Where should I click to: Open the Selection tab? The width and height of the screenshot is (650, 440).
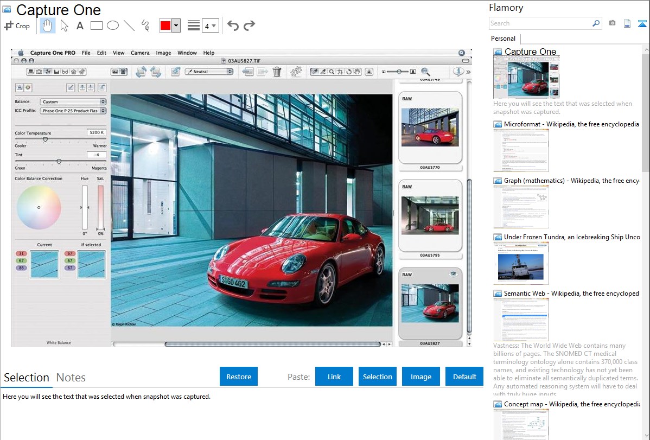27,378
